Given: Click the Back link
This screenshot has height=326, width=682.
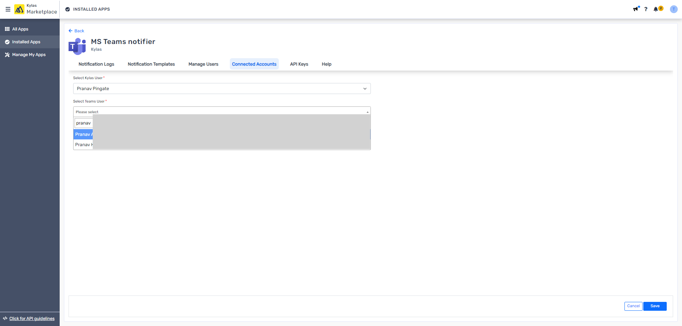Looking at the screenshot, I should click(79, 31).
